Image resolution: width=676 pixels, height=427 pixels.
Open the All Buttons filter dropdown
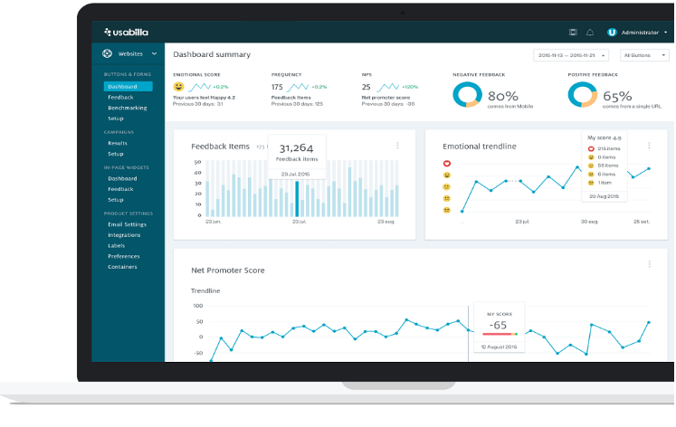click(644, 55)
